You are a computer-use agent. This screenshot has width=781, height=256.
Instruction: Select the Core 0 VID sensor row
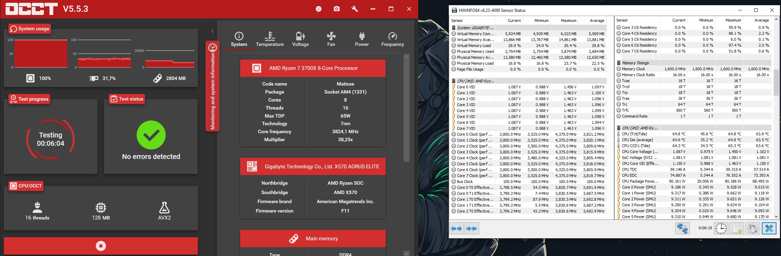point(529,87)
